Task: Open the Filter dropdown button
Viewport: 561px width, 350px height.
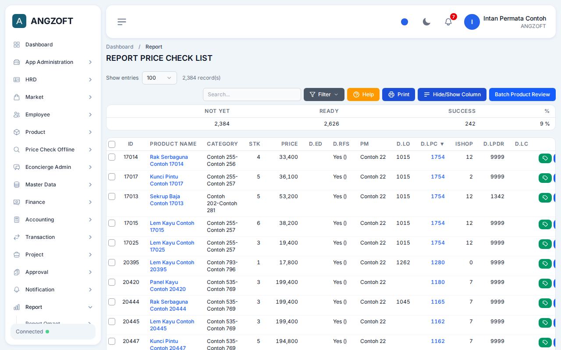Action: coord(324,94)
